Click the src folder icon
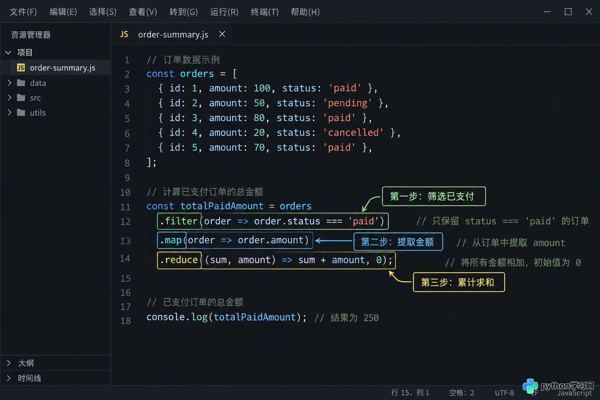This screenshot has width=600, height=400. click(x=21, y=97)
